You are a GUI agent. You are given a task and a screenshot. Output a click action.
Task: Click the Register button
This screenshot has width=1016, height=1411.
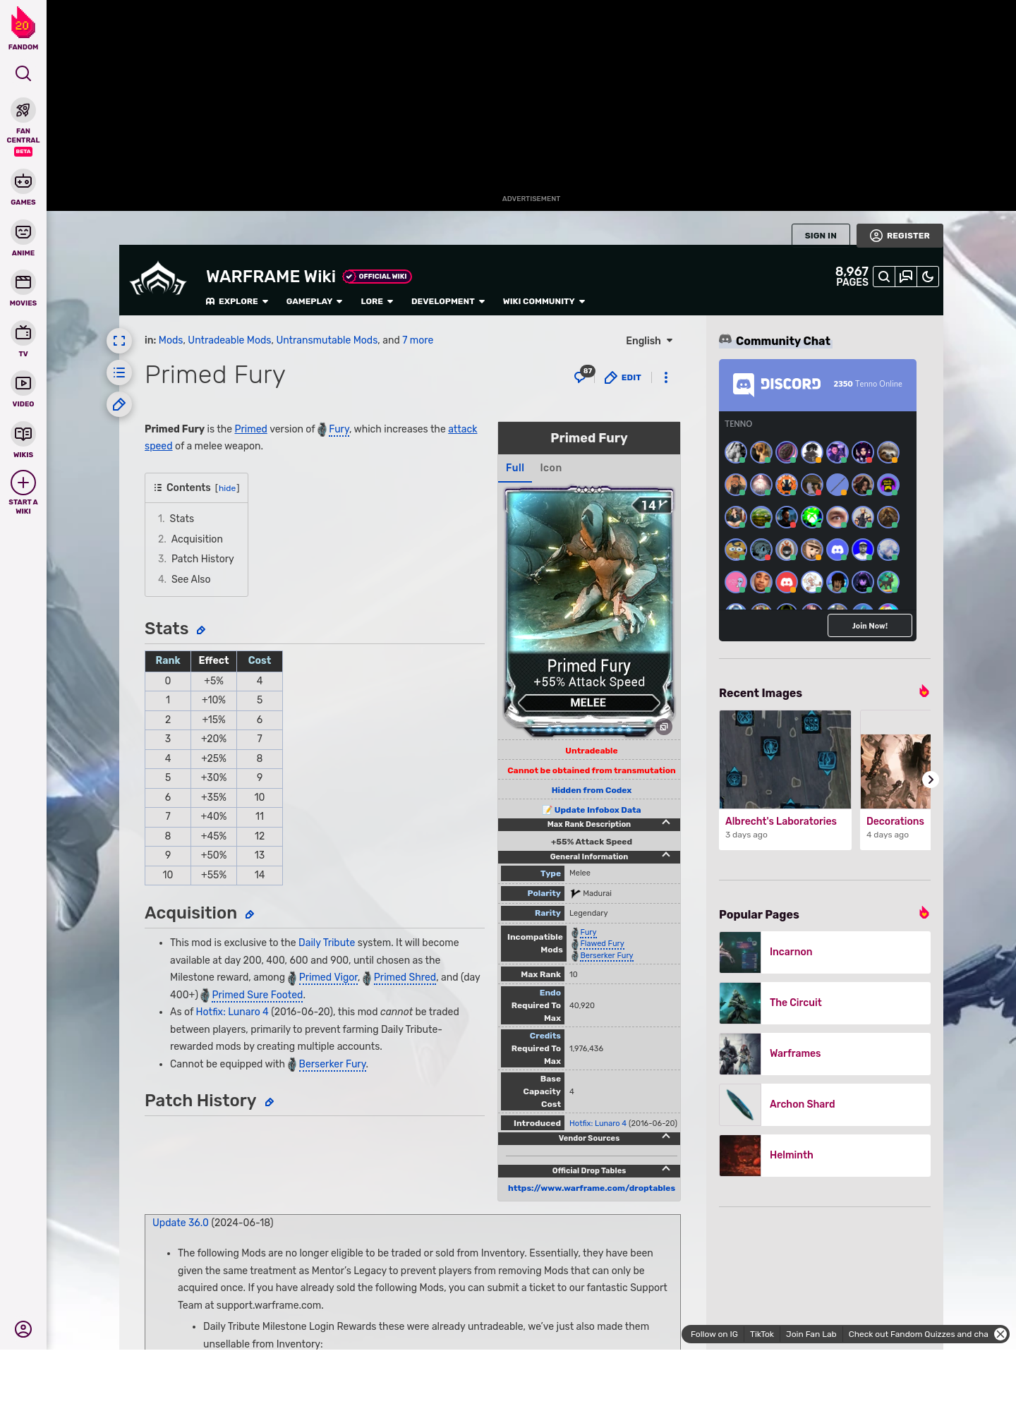pos(900,236)
